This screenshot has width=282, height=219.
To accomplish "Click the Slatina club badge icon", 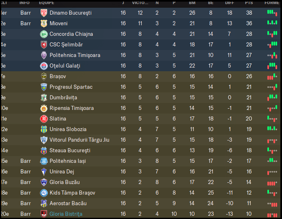I will tap(44, 118).
